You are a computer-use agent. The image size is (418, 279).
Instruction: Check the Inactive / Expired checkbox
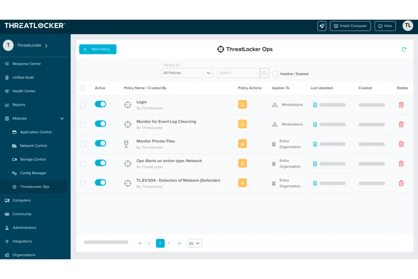click(275, 74)
